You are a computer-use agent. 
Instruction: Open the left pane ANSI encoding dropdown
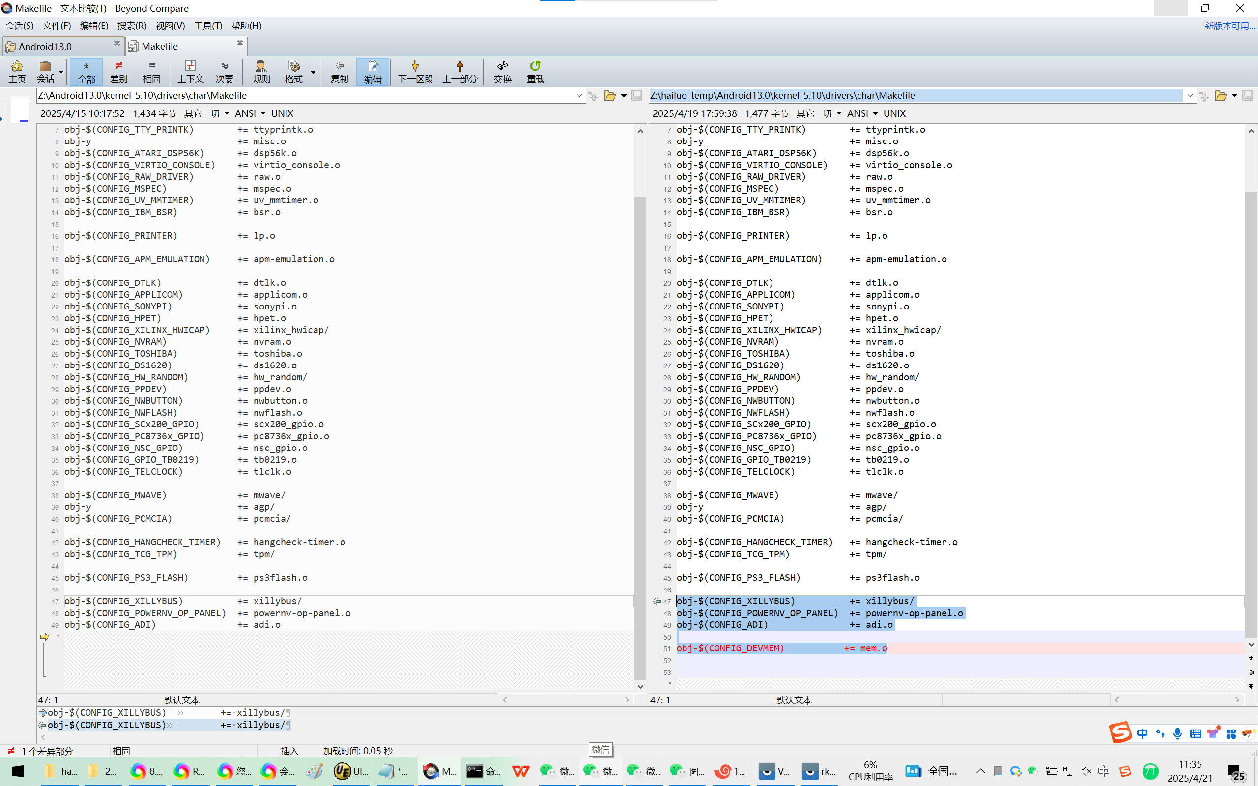[x=250, y=113]
